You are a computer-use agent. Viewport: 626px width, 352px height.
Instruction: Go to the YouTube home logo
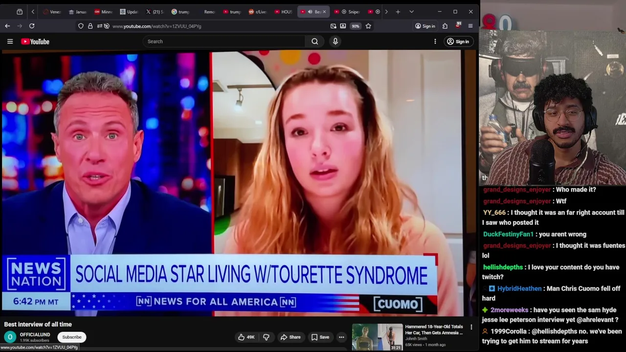coord(35,42)
